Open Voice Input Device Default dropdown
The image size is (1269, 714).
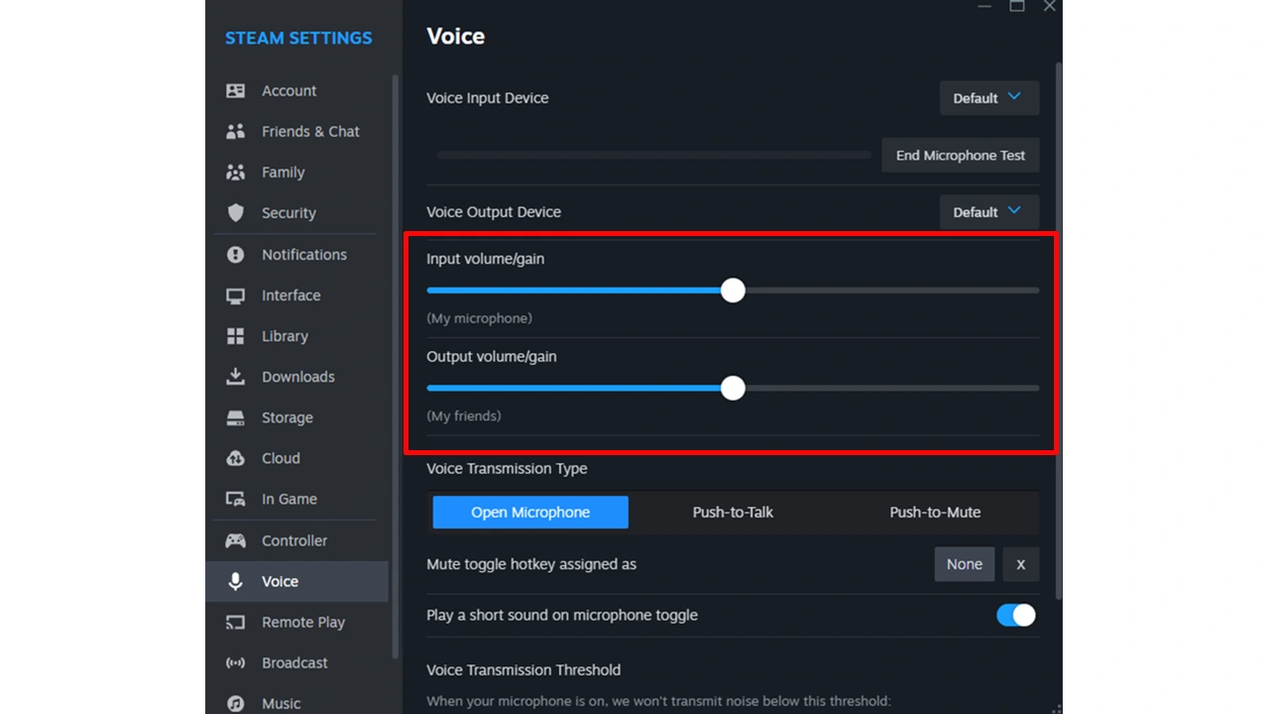coord(988,98)
